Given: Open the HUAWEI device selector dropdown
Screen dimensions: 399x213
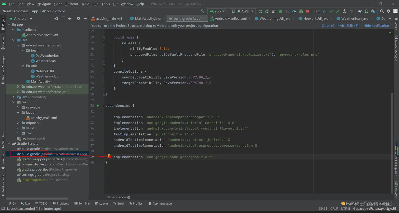Looking at the screenshot, I should [242, 11].
